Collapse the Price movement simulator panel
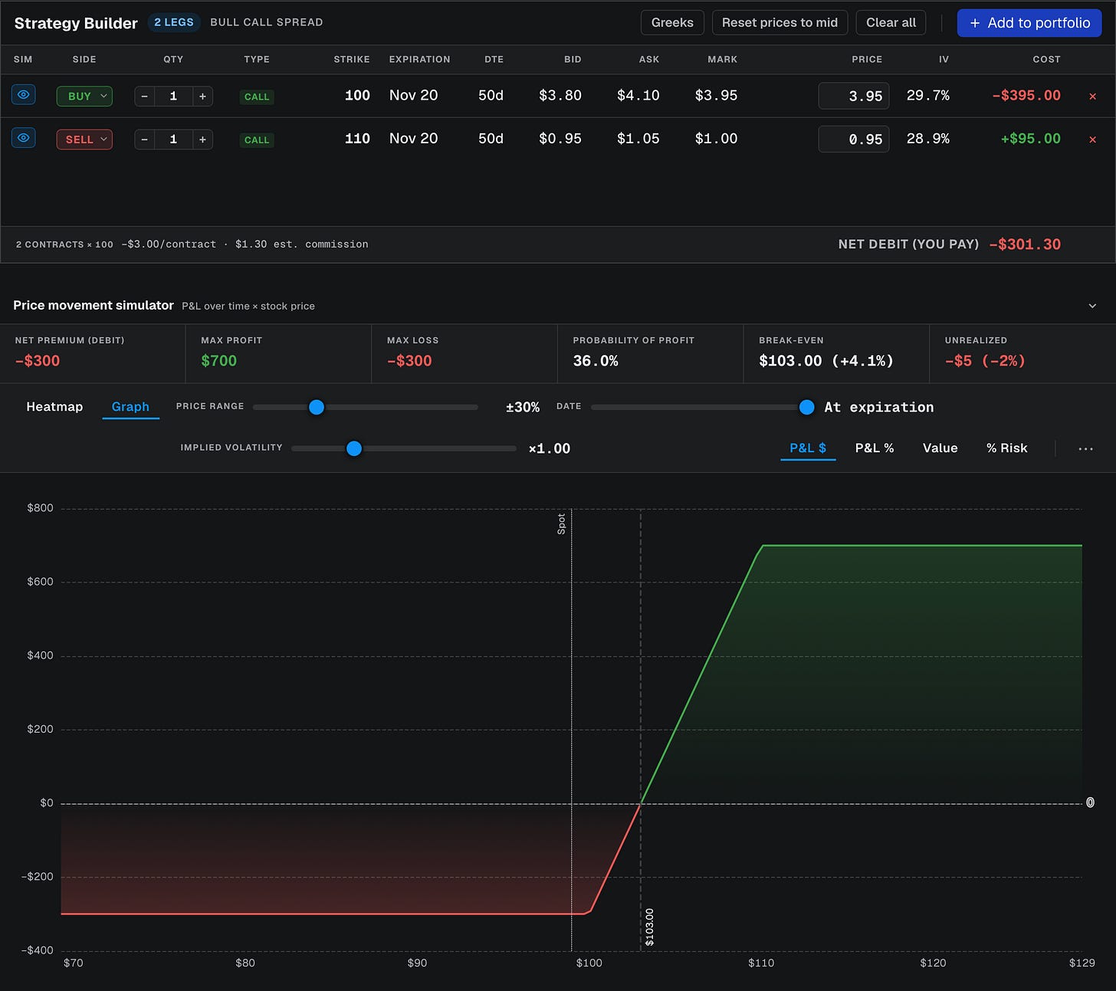Image resolution: width=1116 pixels, height=991 pixels. (x=1092, y=306)
